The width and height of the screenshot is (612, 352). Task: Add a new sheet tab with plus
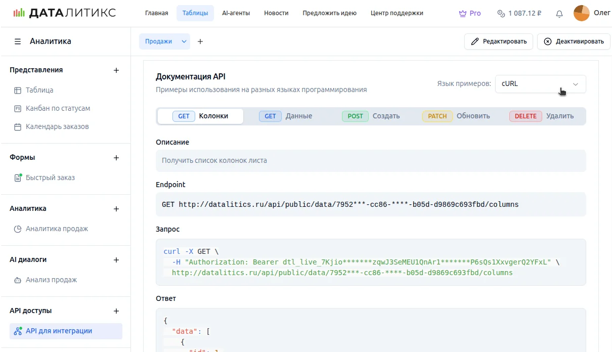pyautogui.click(x=200, y=41)
